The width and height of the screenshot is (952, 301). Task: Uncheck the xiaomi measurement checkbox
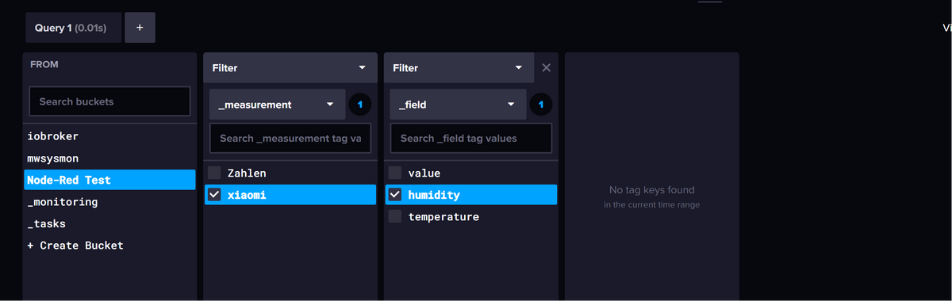[x=214, y=195]
